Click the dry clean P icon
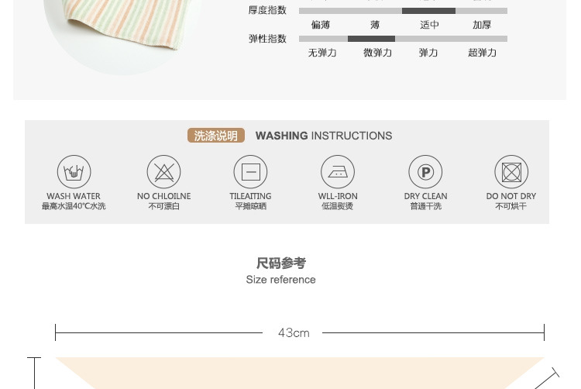The height and width of the screenshot is (389, 581). pos(425,172)
